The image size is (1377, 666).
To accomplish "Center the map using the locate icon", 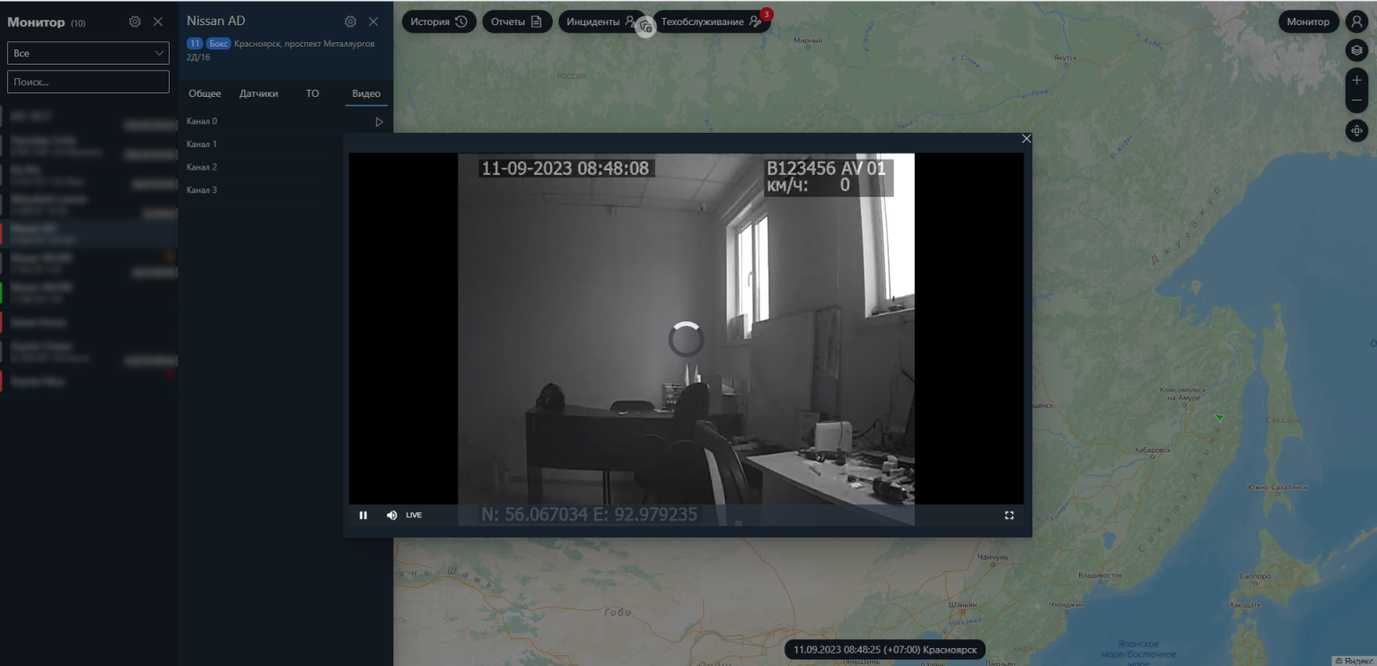I will click(1356, 130).
